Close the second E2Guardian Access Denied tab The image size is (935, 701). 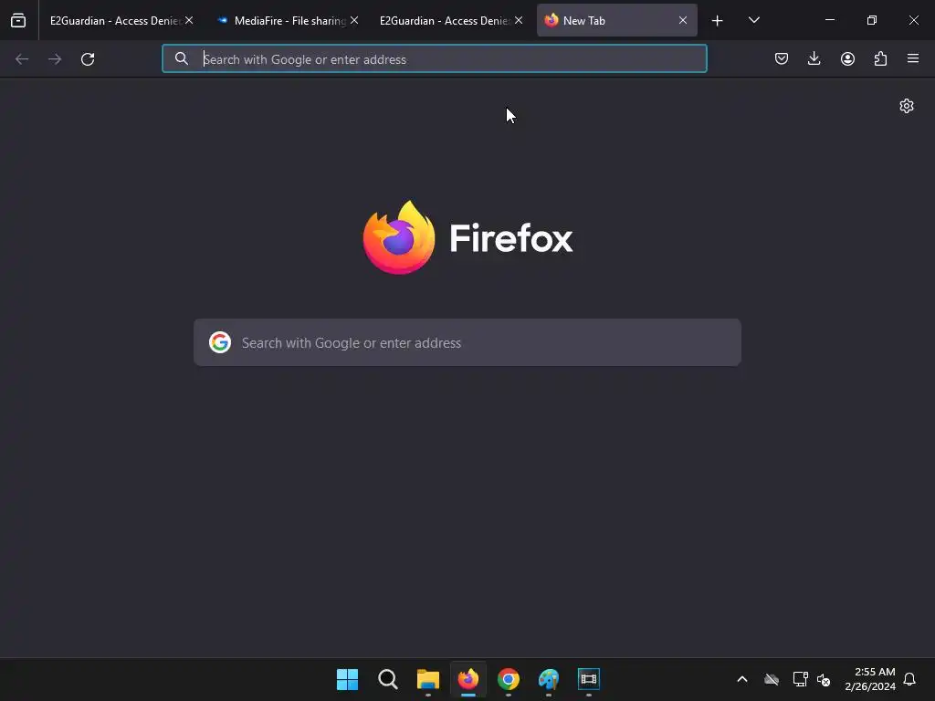point(519,20)
